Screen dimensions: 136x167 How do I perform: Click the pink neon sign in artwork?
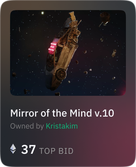tap(53, 47)
